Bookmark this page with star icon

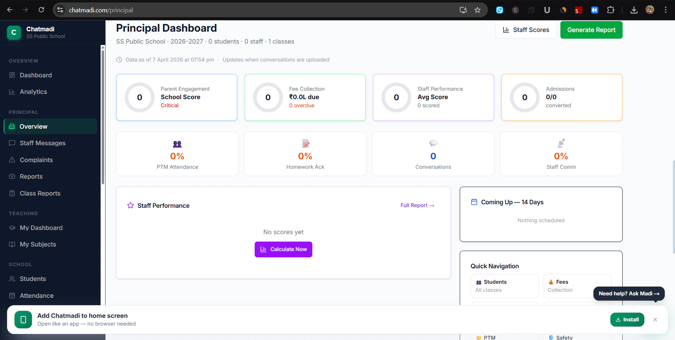[477, 10]
